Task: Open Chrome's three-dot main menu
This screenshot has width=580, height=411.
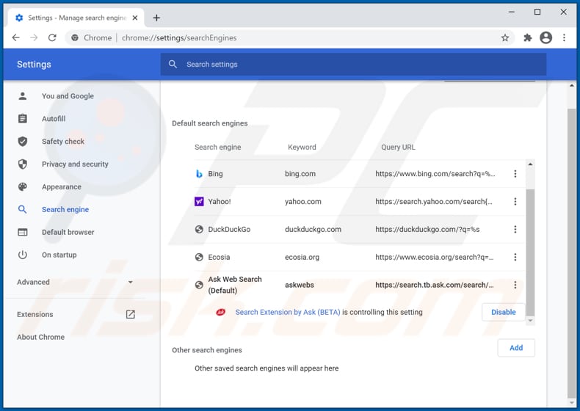Action: tap(564, 37)
